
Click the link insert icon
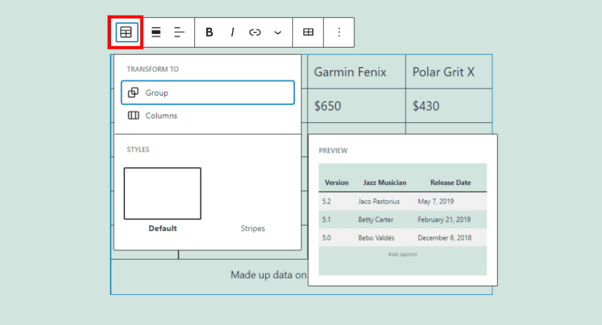point(255,33)
